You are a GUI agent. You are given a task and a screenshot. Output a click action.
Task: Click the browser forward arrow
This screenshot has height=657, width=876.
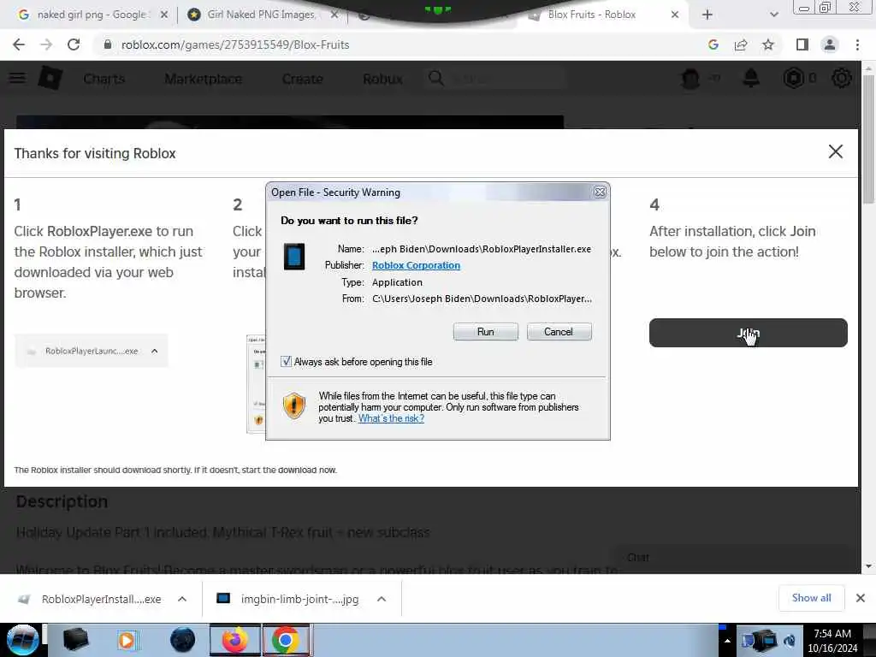click(x=46, y=44)
